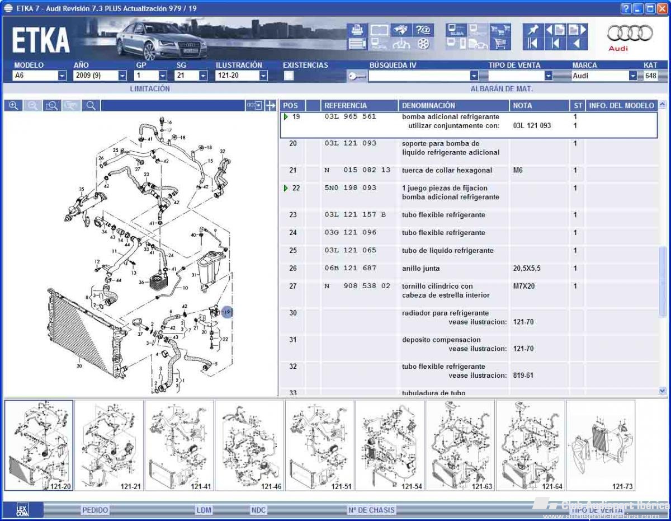The height and width of the screenshot is (521, 671).
Task: Zoom in on the parts illustration
Action: tap(13, 105)
